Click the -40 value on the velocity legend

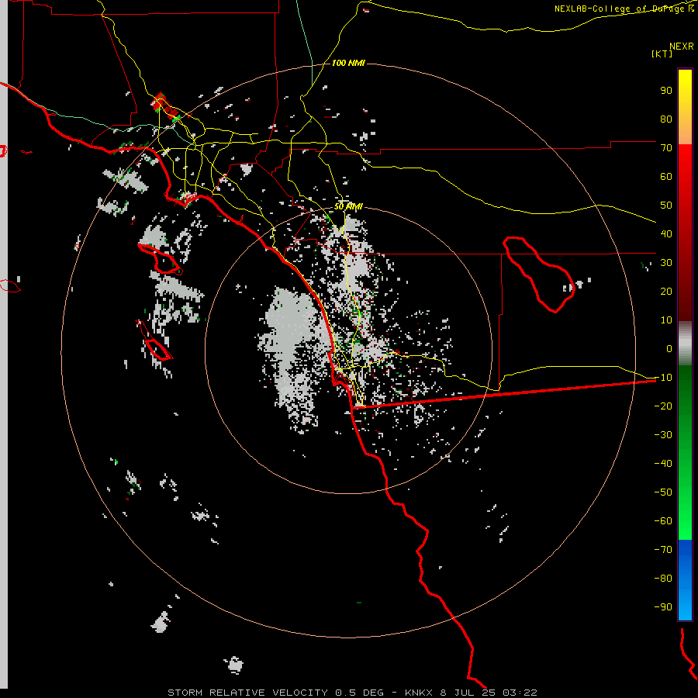tap(663, 464)
